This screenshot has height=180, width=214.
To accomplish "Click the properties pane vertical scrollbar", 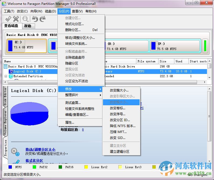I will (209, 125).
